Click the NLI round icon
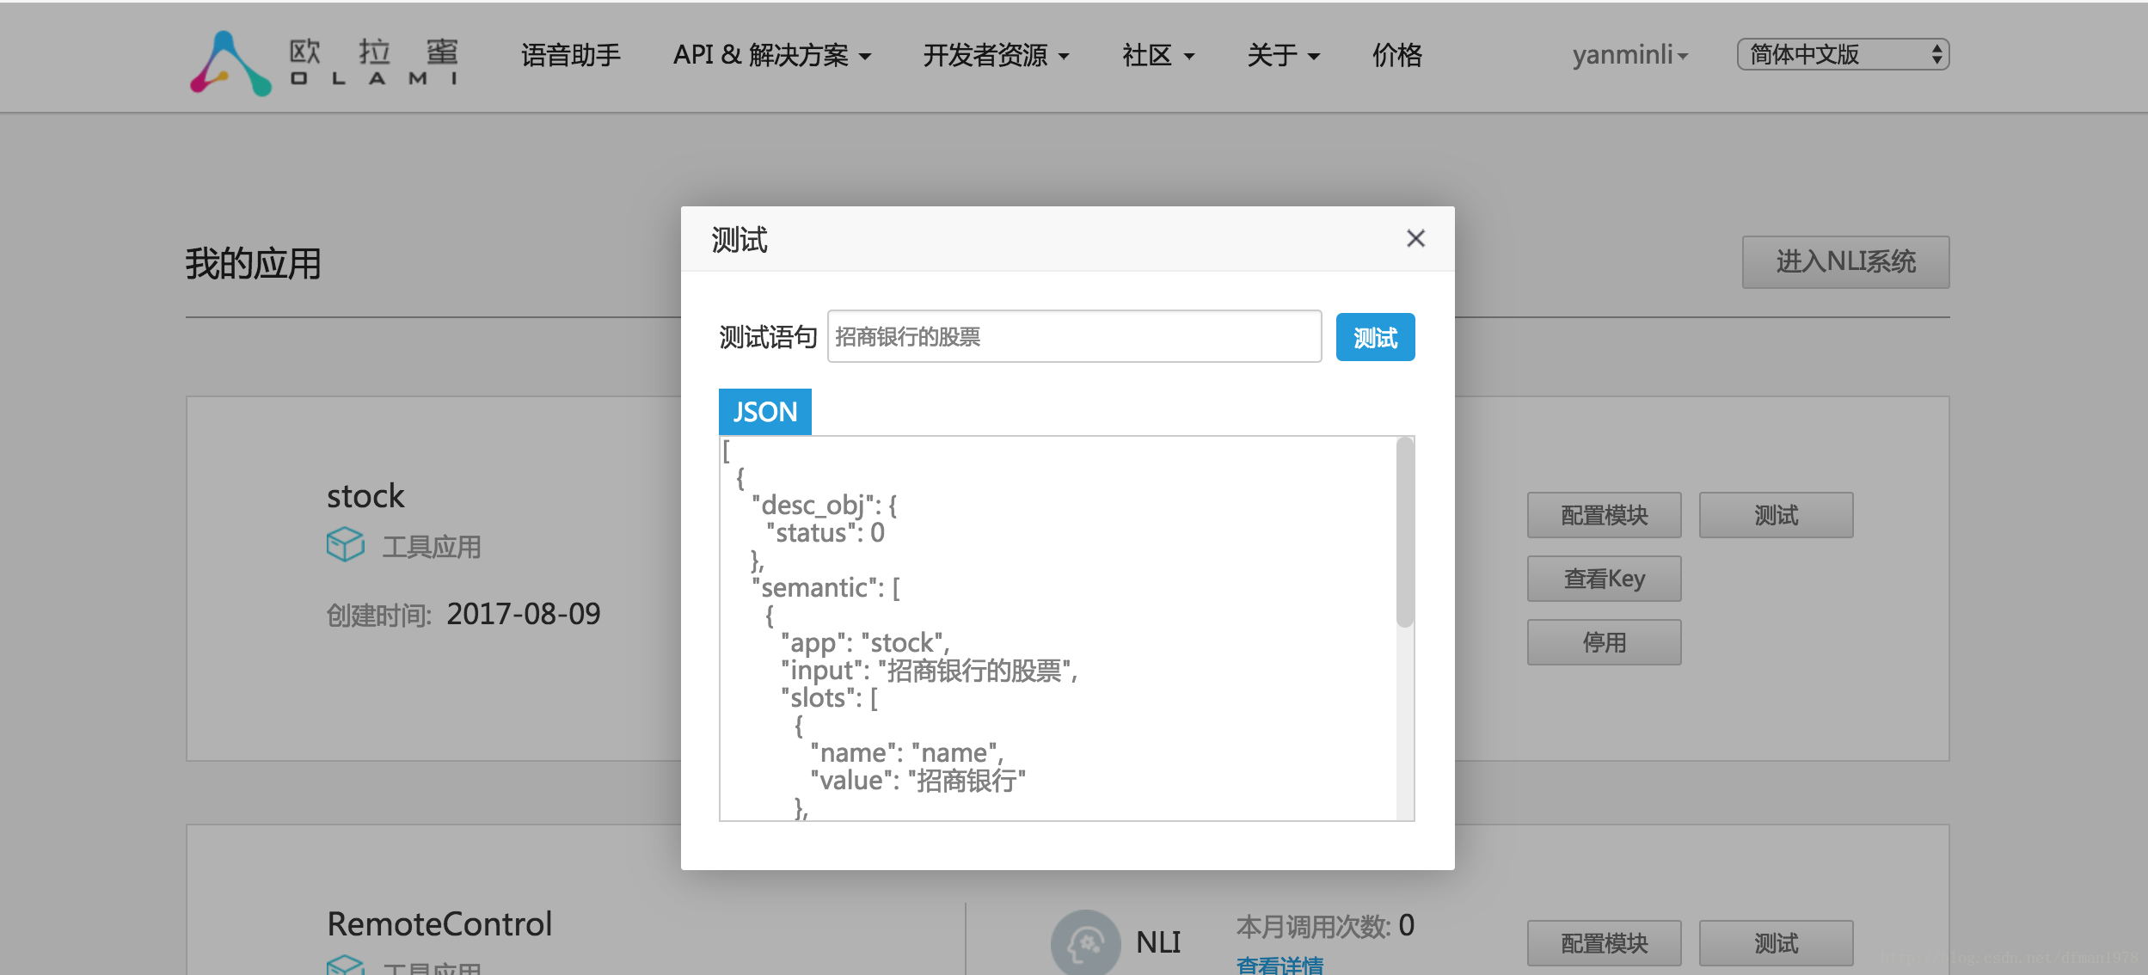 [1085, 942]
